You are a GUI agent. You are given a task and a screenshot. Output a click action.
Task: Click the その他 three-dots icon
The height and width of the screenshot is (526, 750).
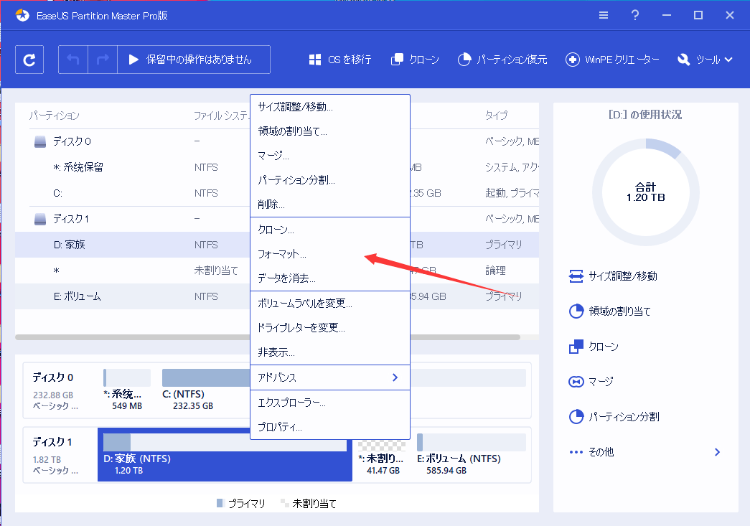coord(576,452)
